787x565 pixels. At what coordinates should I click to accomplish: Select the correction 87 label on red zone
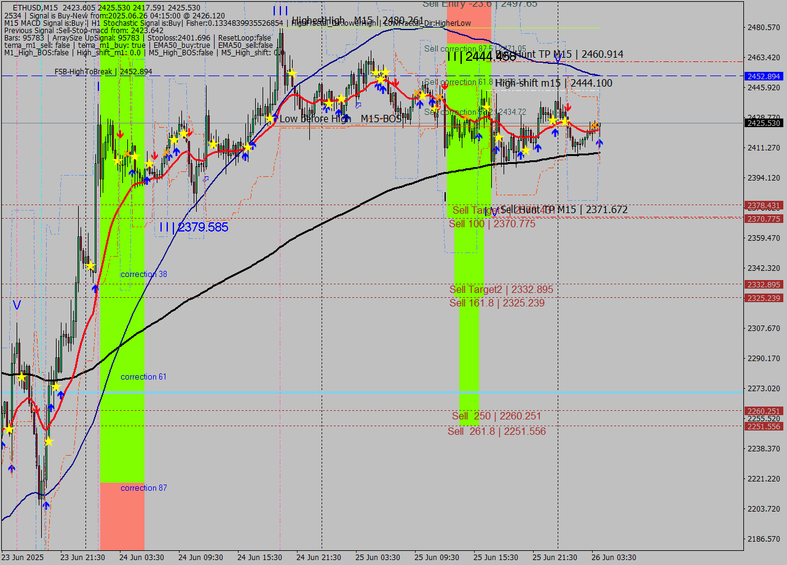[x=143, y=488]
